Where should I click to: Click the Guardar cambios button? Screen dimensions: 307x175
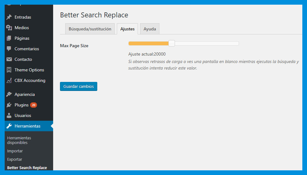[79, 87]
